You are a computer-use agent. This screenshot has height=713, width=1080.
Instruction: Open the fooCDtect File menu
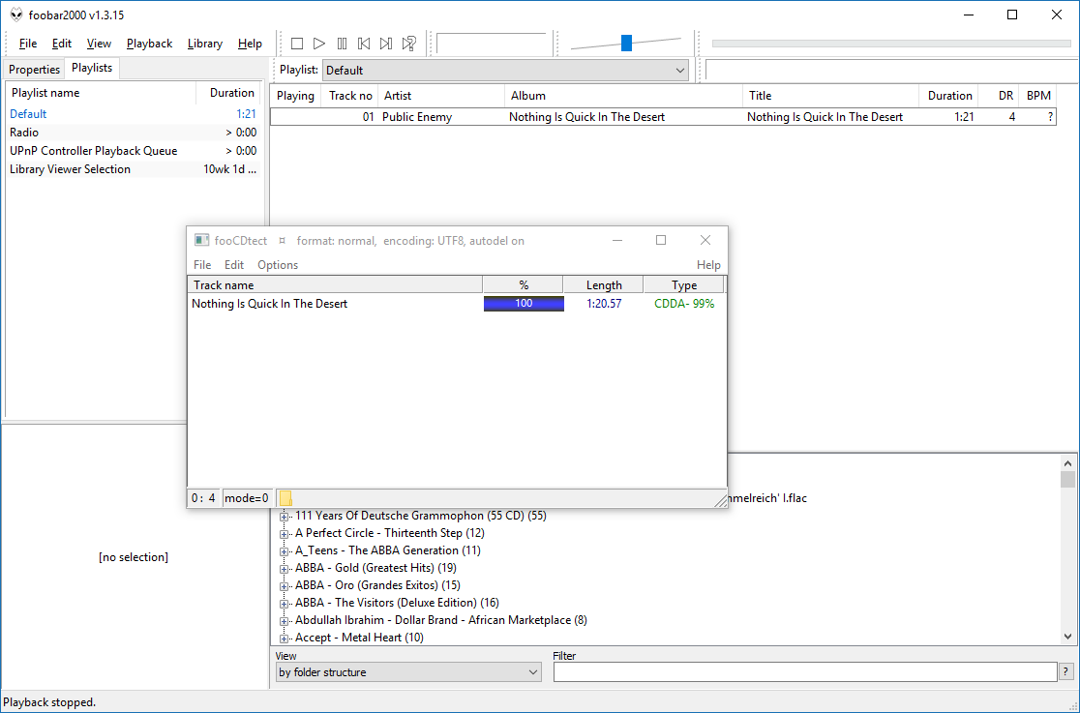pos(202,265)
